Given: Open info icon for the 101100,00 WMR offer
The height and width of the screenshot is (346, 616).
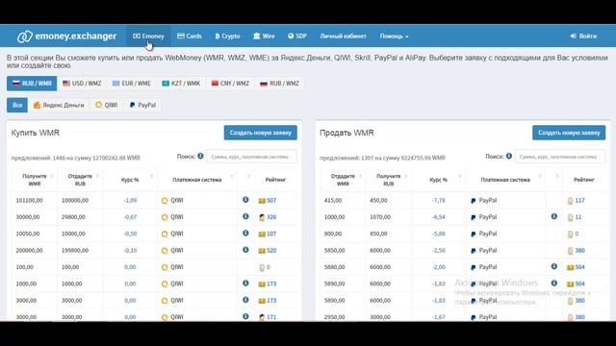Looking at the screenshot, I should (x=245, y=200).
